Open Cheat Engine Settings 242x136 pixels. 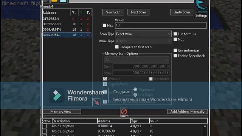(201, 15)
